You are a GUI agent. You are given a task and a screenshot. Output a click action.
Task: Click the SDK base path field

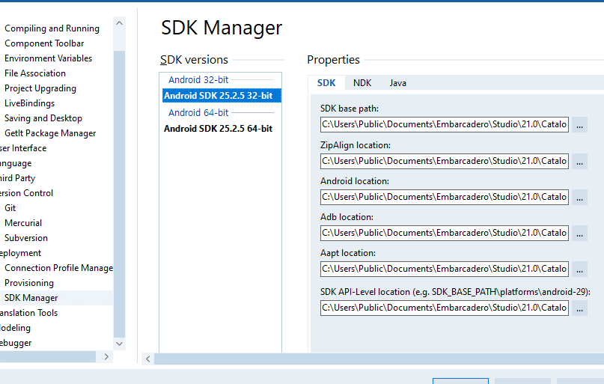[x=445, y=124]
